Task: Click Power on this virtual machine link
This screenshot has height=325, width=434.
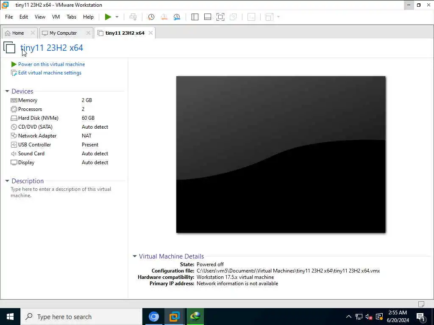Action: coord(51,64)
